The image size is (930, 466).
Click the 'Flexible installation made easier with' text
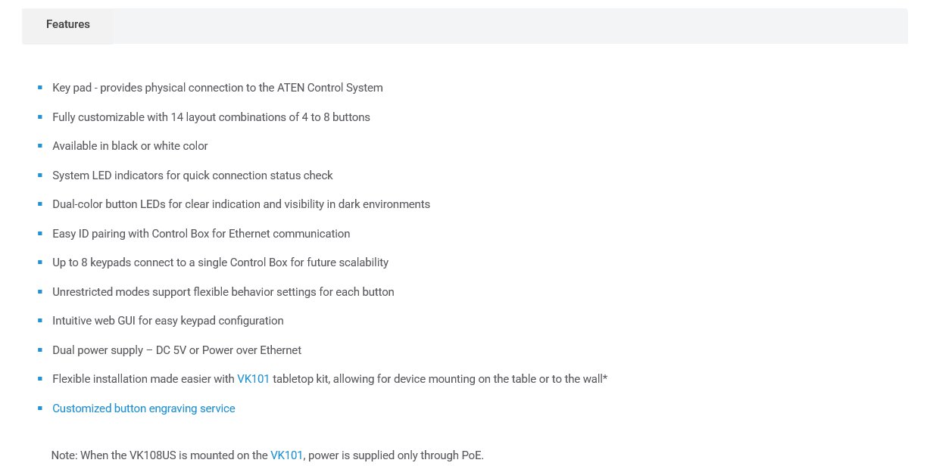click(143, 379)
